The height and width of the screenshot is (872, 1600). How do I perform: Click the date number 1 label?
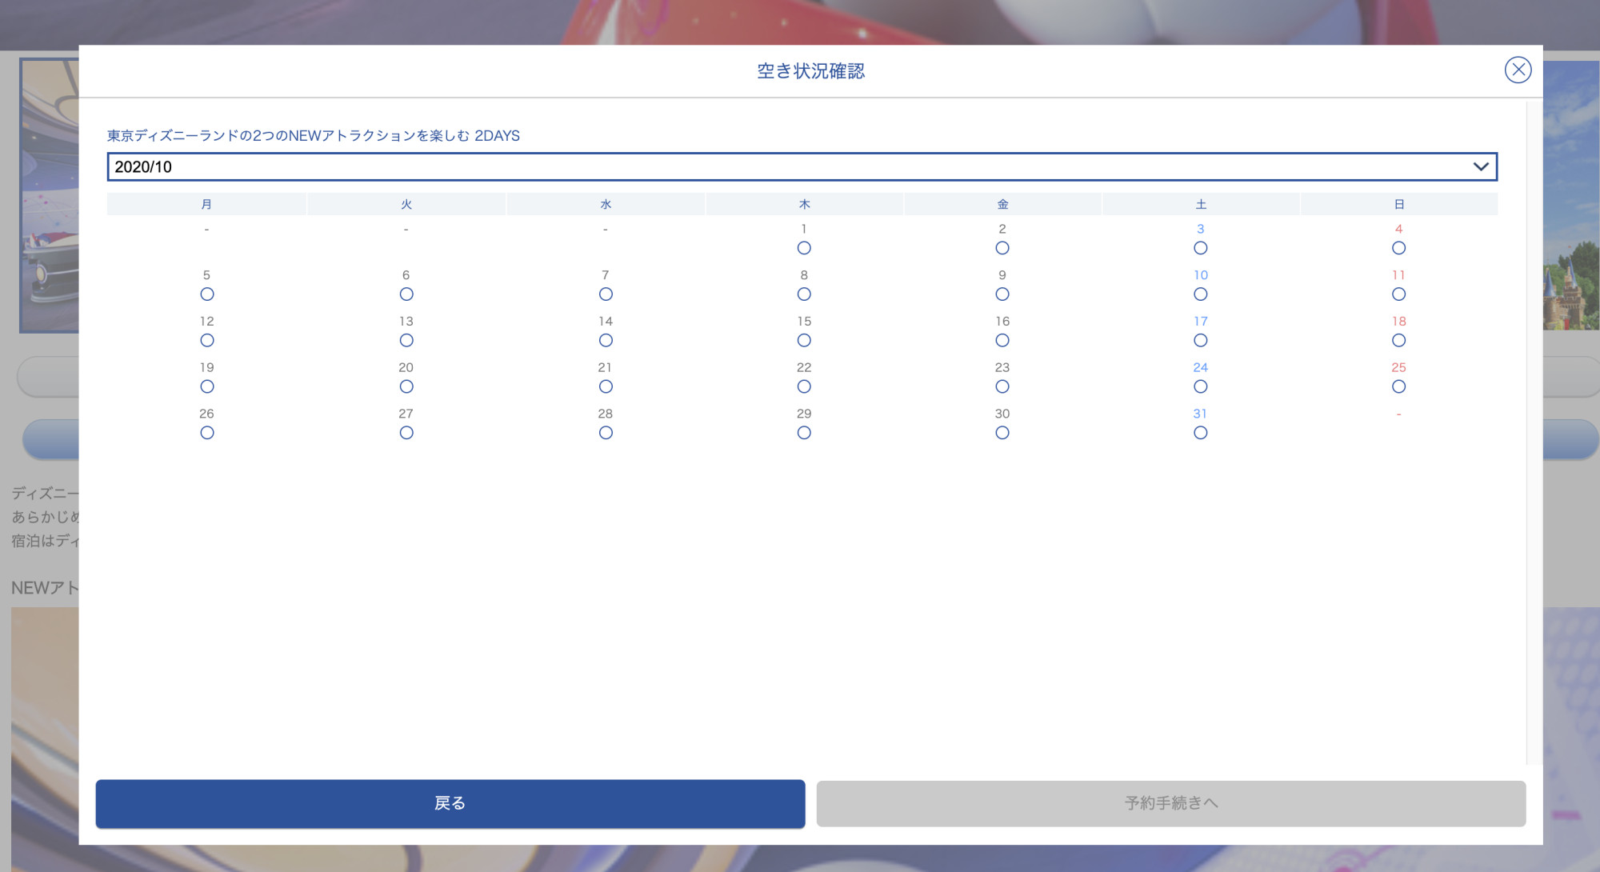804,229
